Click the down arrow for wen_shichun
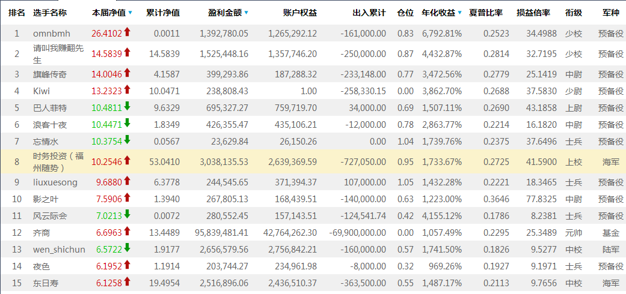 127,248
